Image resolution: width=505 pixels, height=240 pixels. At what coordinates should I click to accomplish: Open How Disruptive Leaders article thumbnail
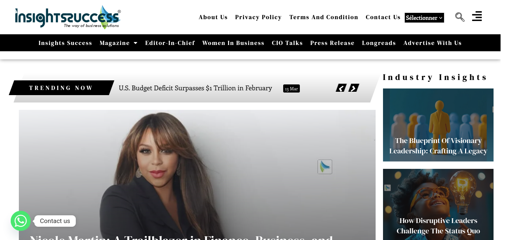point(438,204)
